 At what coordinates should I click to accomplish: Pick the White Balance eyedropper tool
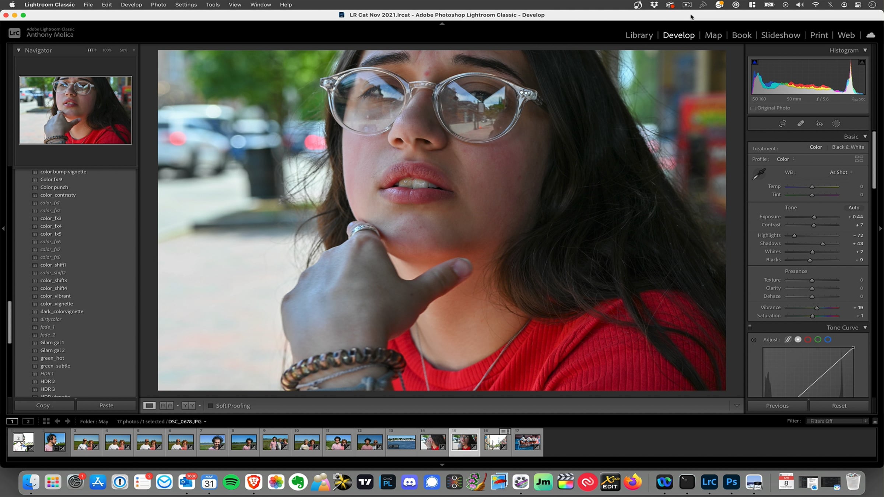759,174
